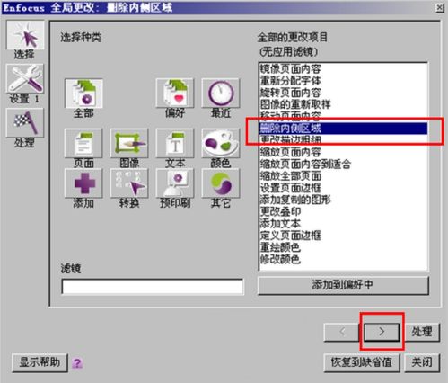Choose the 图像 image category icon

coord(129,143)
